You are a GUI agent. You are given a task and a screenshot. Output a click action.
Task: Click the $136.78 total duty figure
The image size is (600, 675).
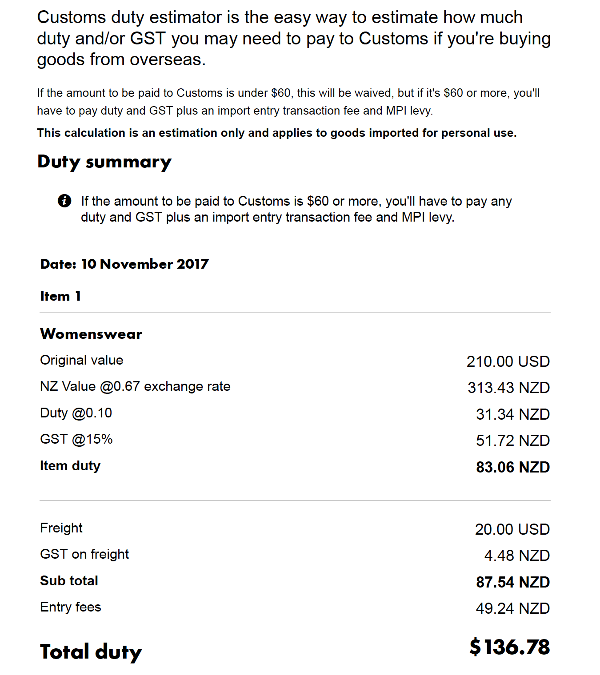click(510, 647)
